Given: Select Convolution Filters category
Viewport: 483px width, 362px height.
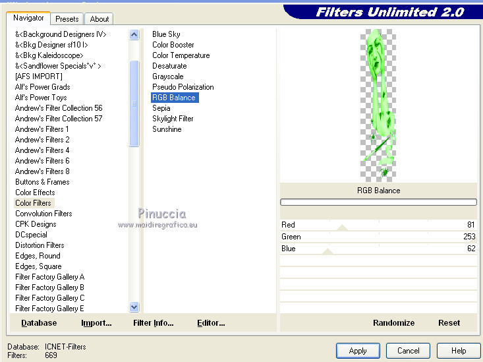Looking at the screenshot, I should coord(43,214).
